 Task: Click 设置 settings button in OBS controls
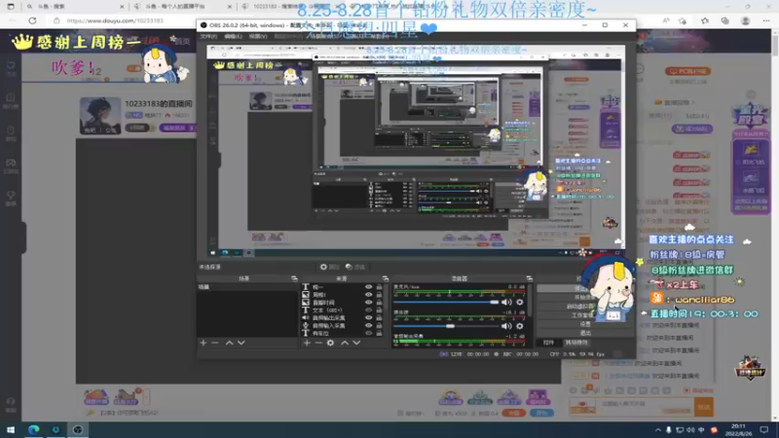pos(585,324)
